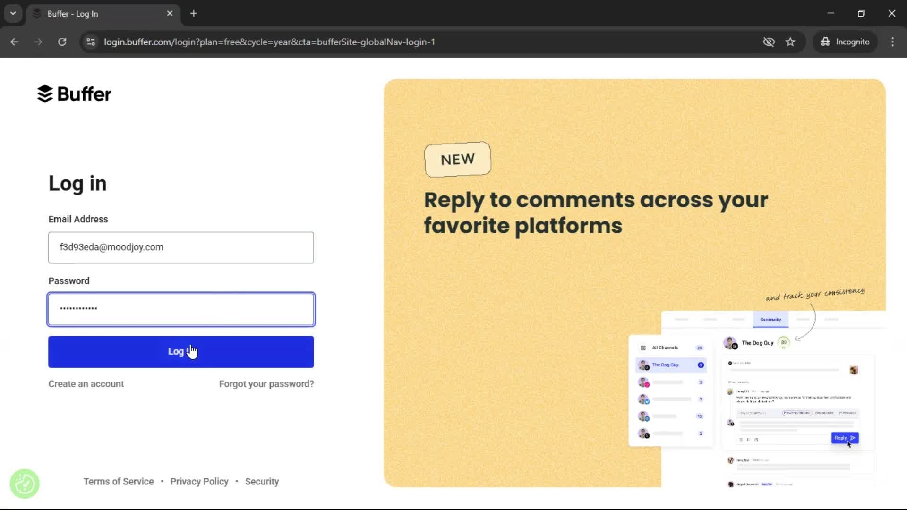Click the Buffer logo

pyautogui.click(x=74, y=93)
